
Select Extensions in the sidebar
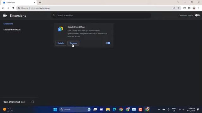pyautogui.click(x=8, y=24)
